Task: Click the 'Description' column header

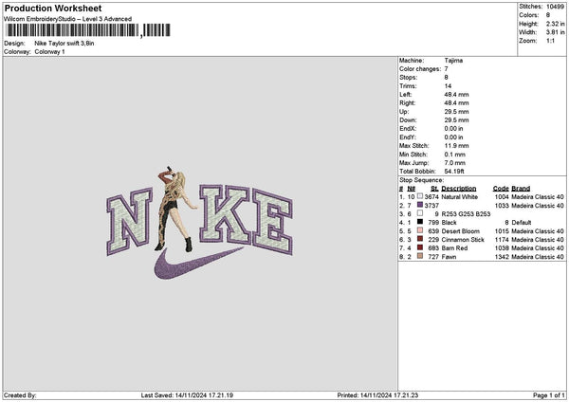Action: click(x=459, y=189)
